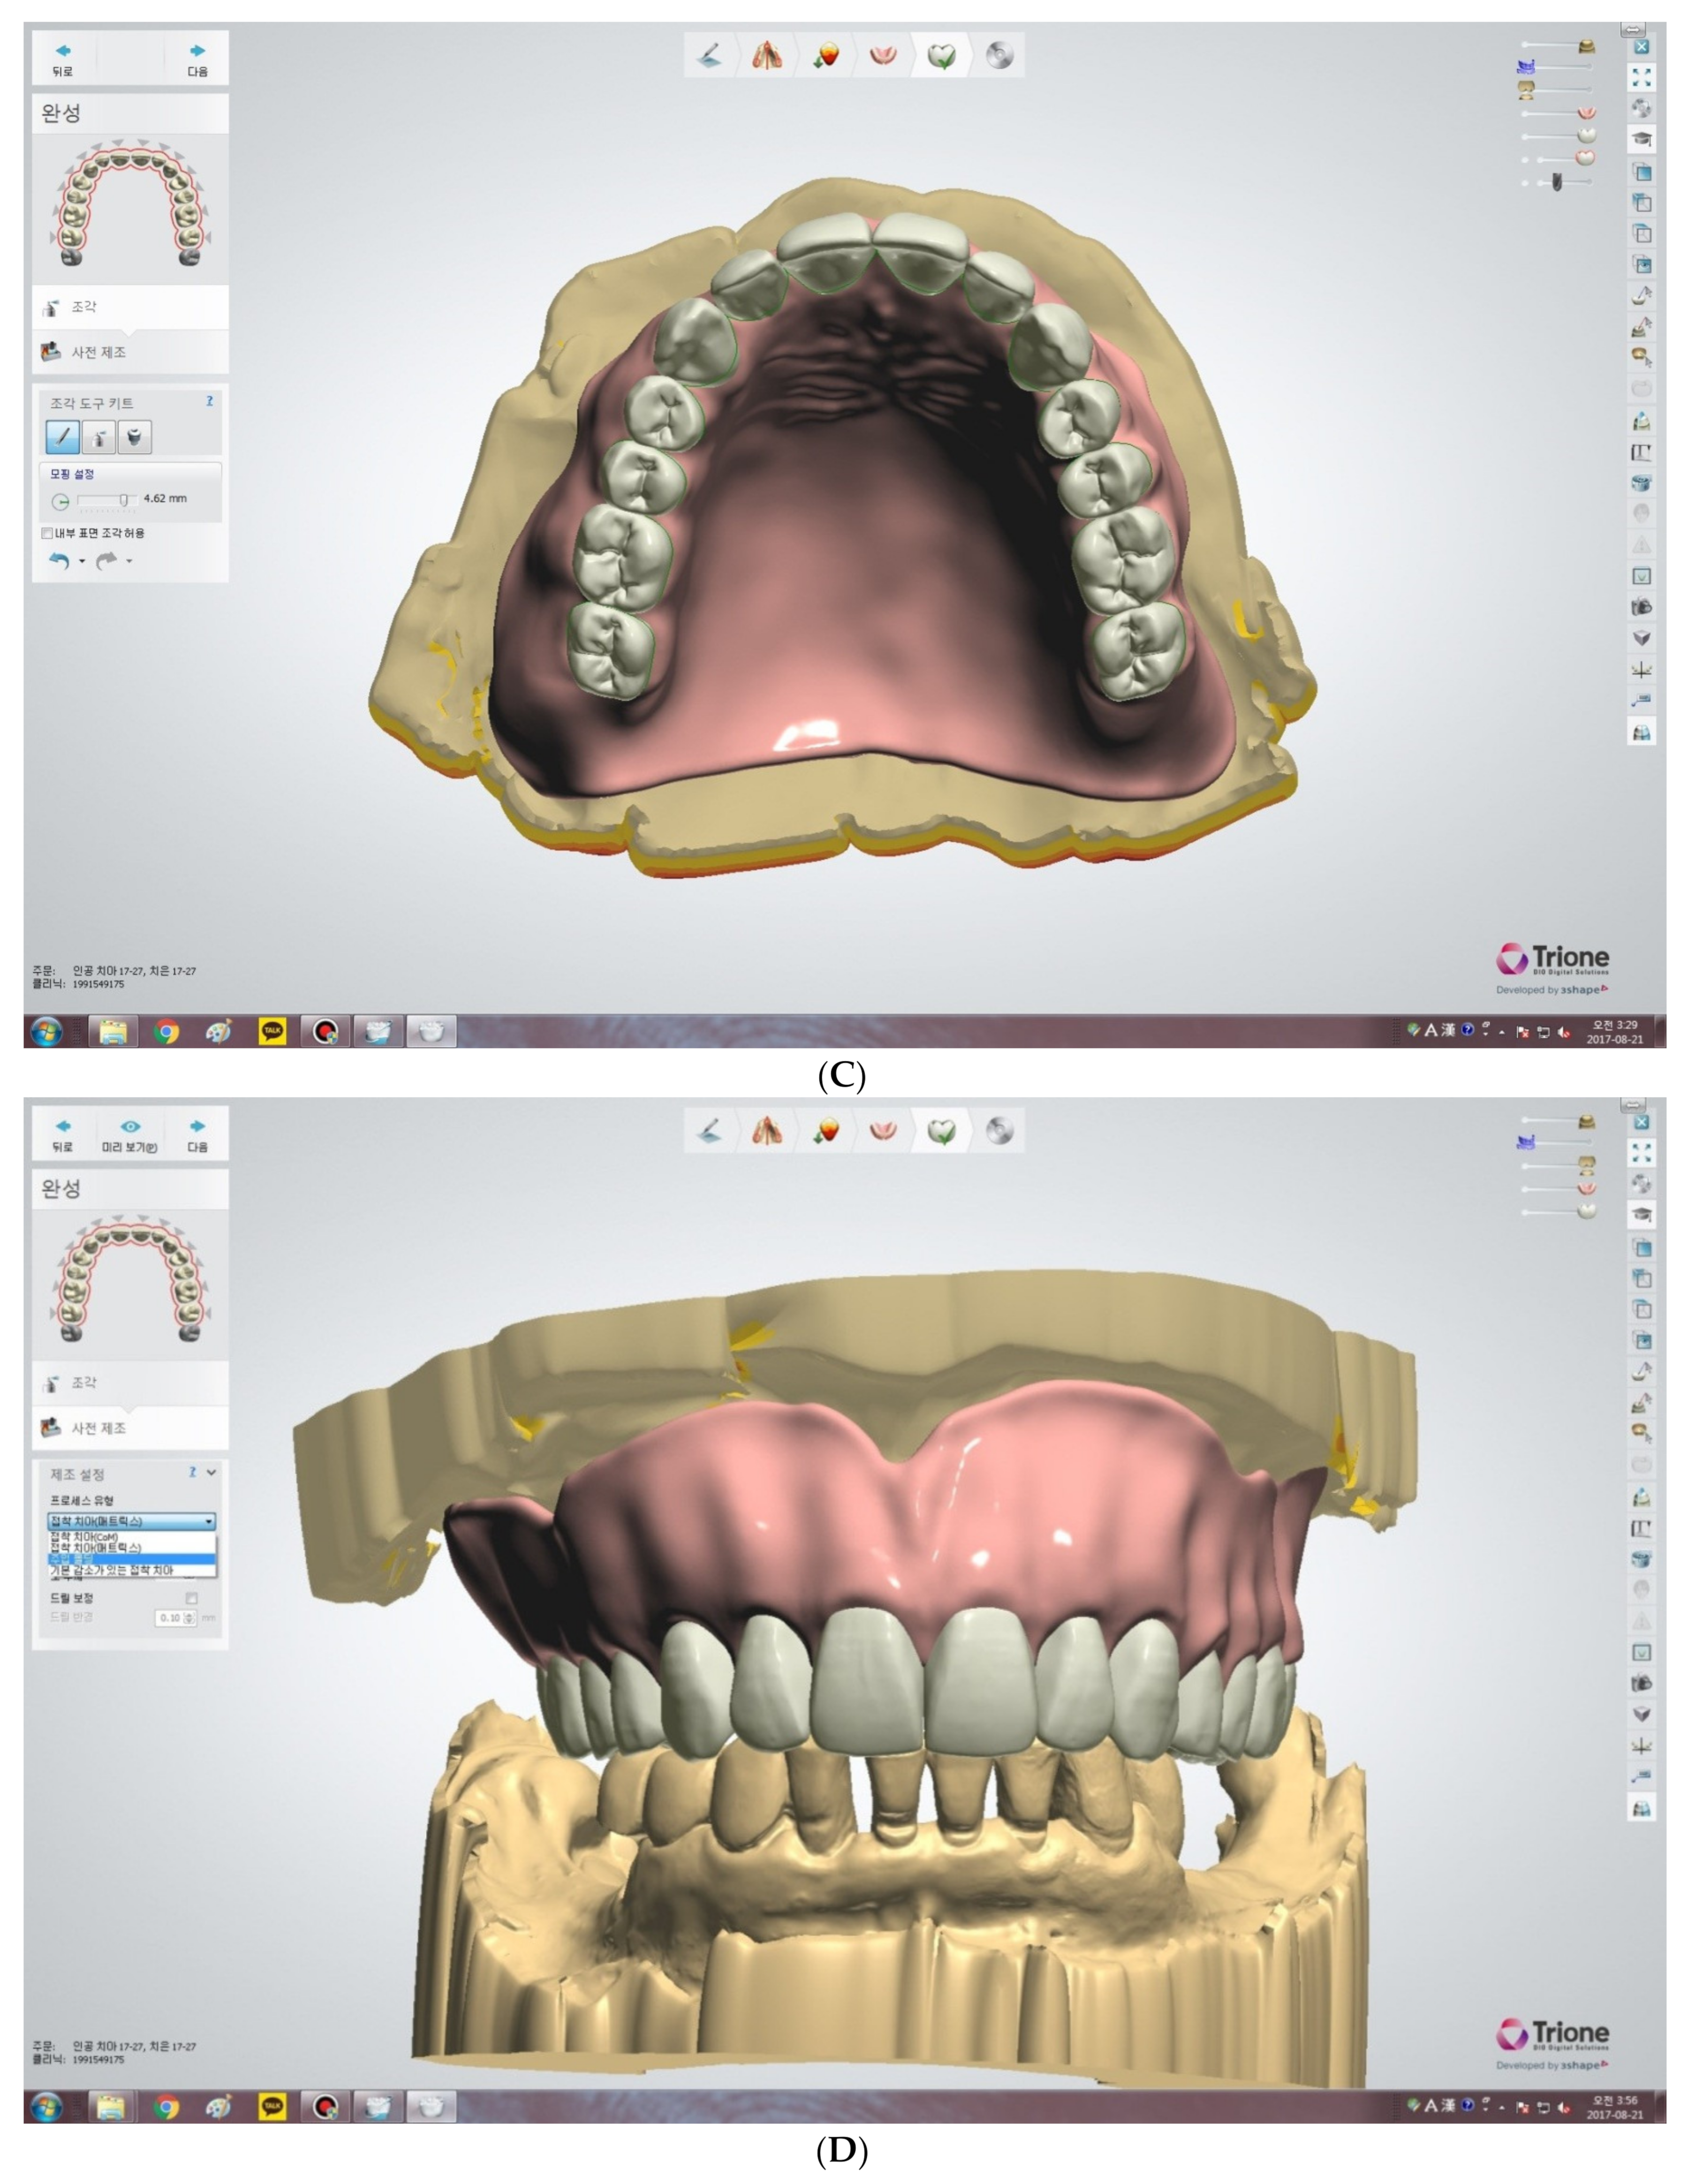Open help for 조각 도구 키트 in screenshot C
Viewport: 1695px width, 2184px height.
tap(209, 401)
